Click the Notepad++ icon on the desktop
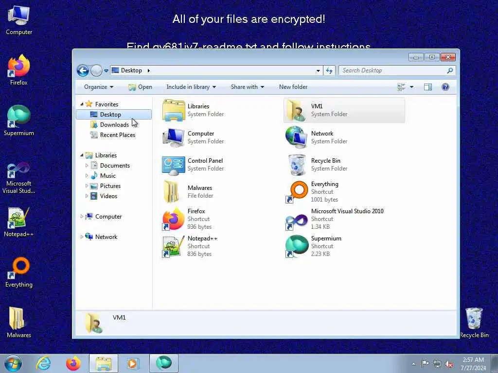The width and height of the screenshot is (498, 373). [19, 222]
